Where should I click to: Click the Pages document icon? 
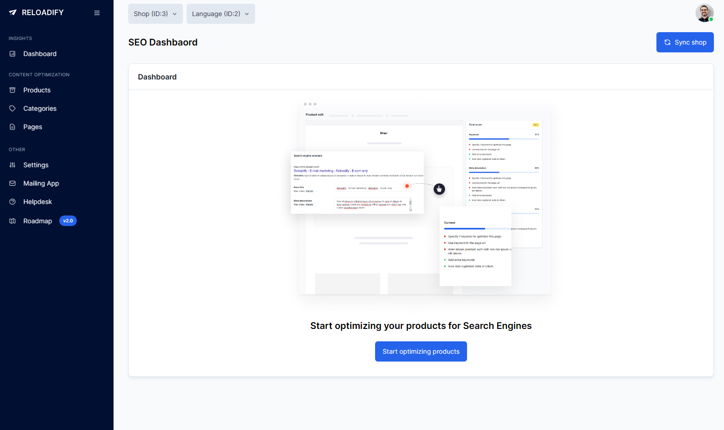click(12, 127)
